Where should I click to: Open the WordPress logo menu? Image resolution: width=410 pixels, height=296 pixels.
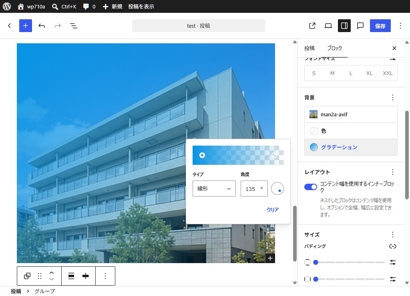(7, 6)
